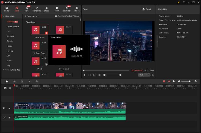Viewport: 201px width, 133px height.
Task: Add a new timeline track
Action: 5,88
